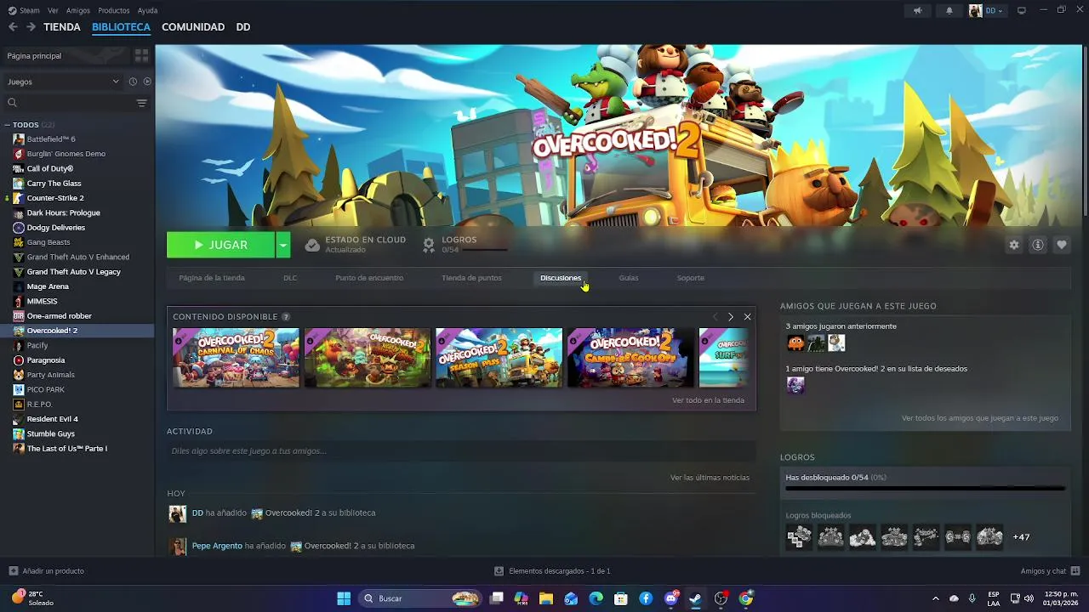Open Carnival of Chaos DLC thumbnail
1089x612 pixels.
(236, 358)
